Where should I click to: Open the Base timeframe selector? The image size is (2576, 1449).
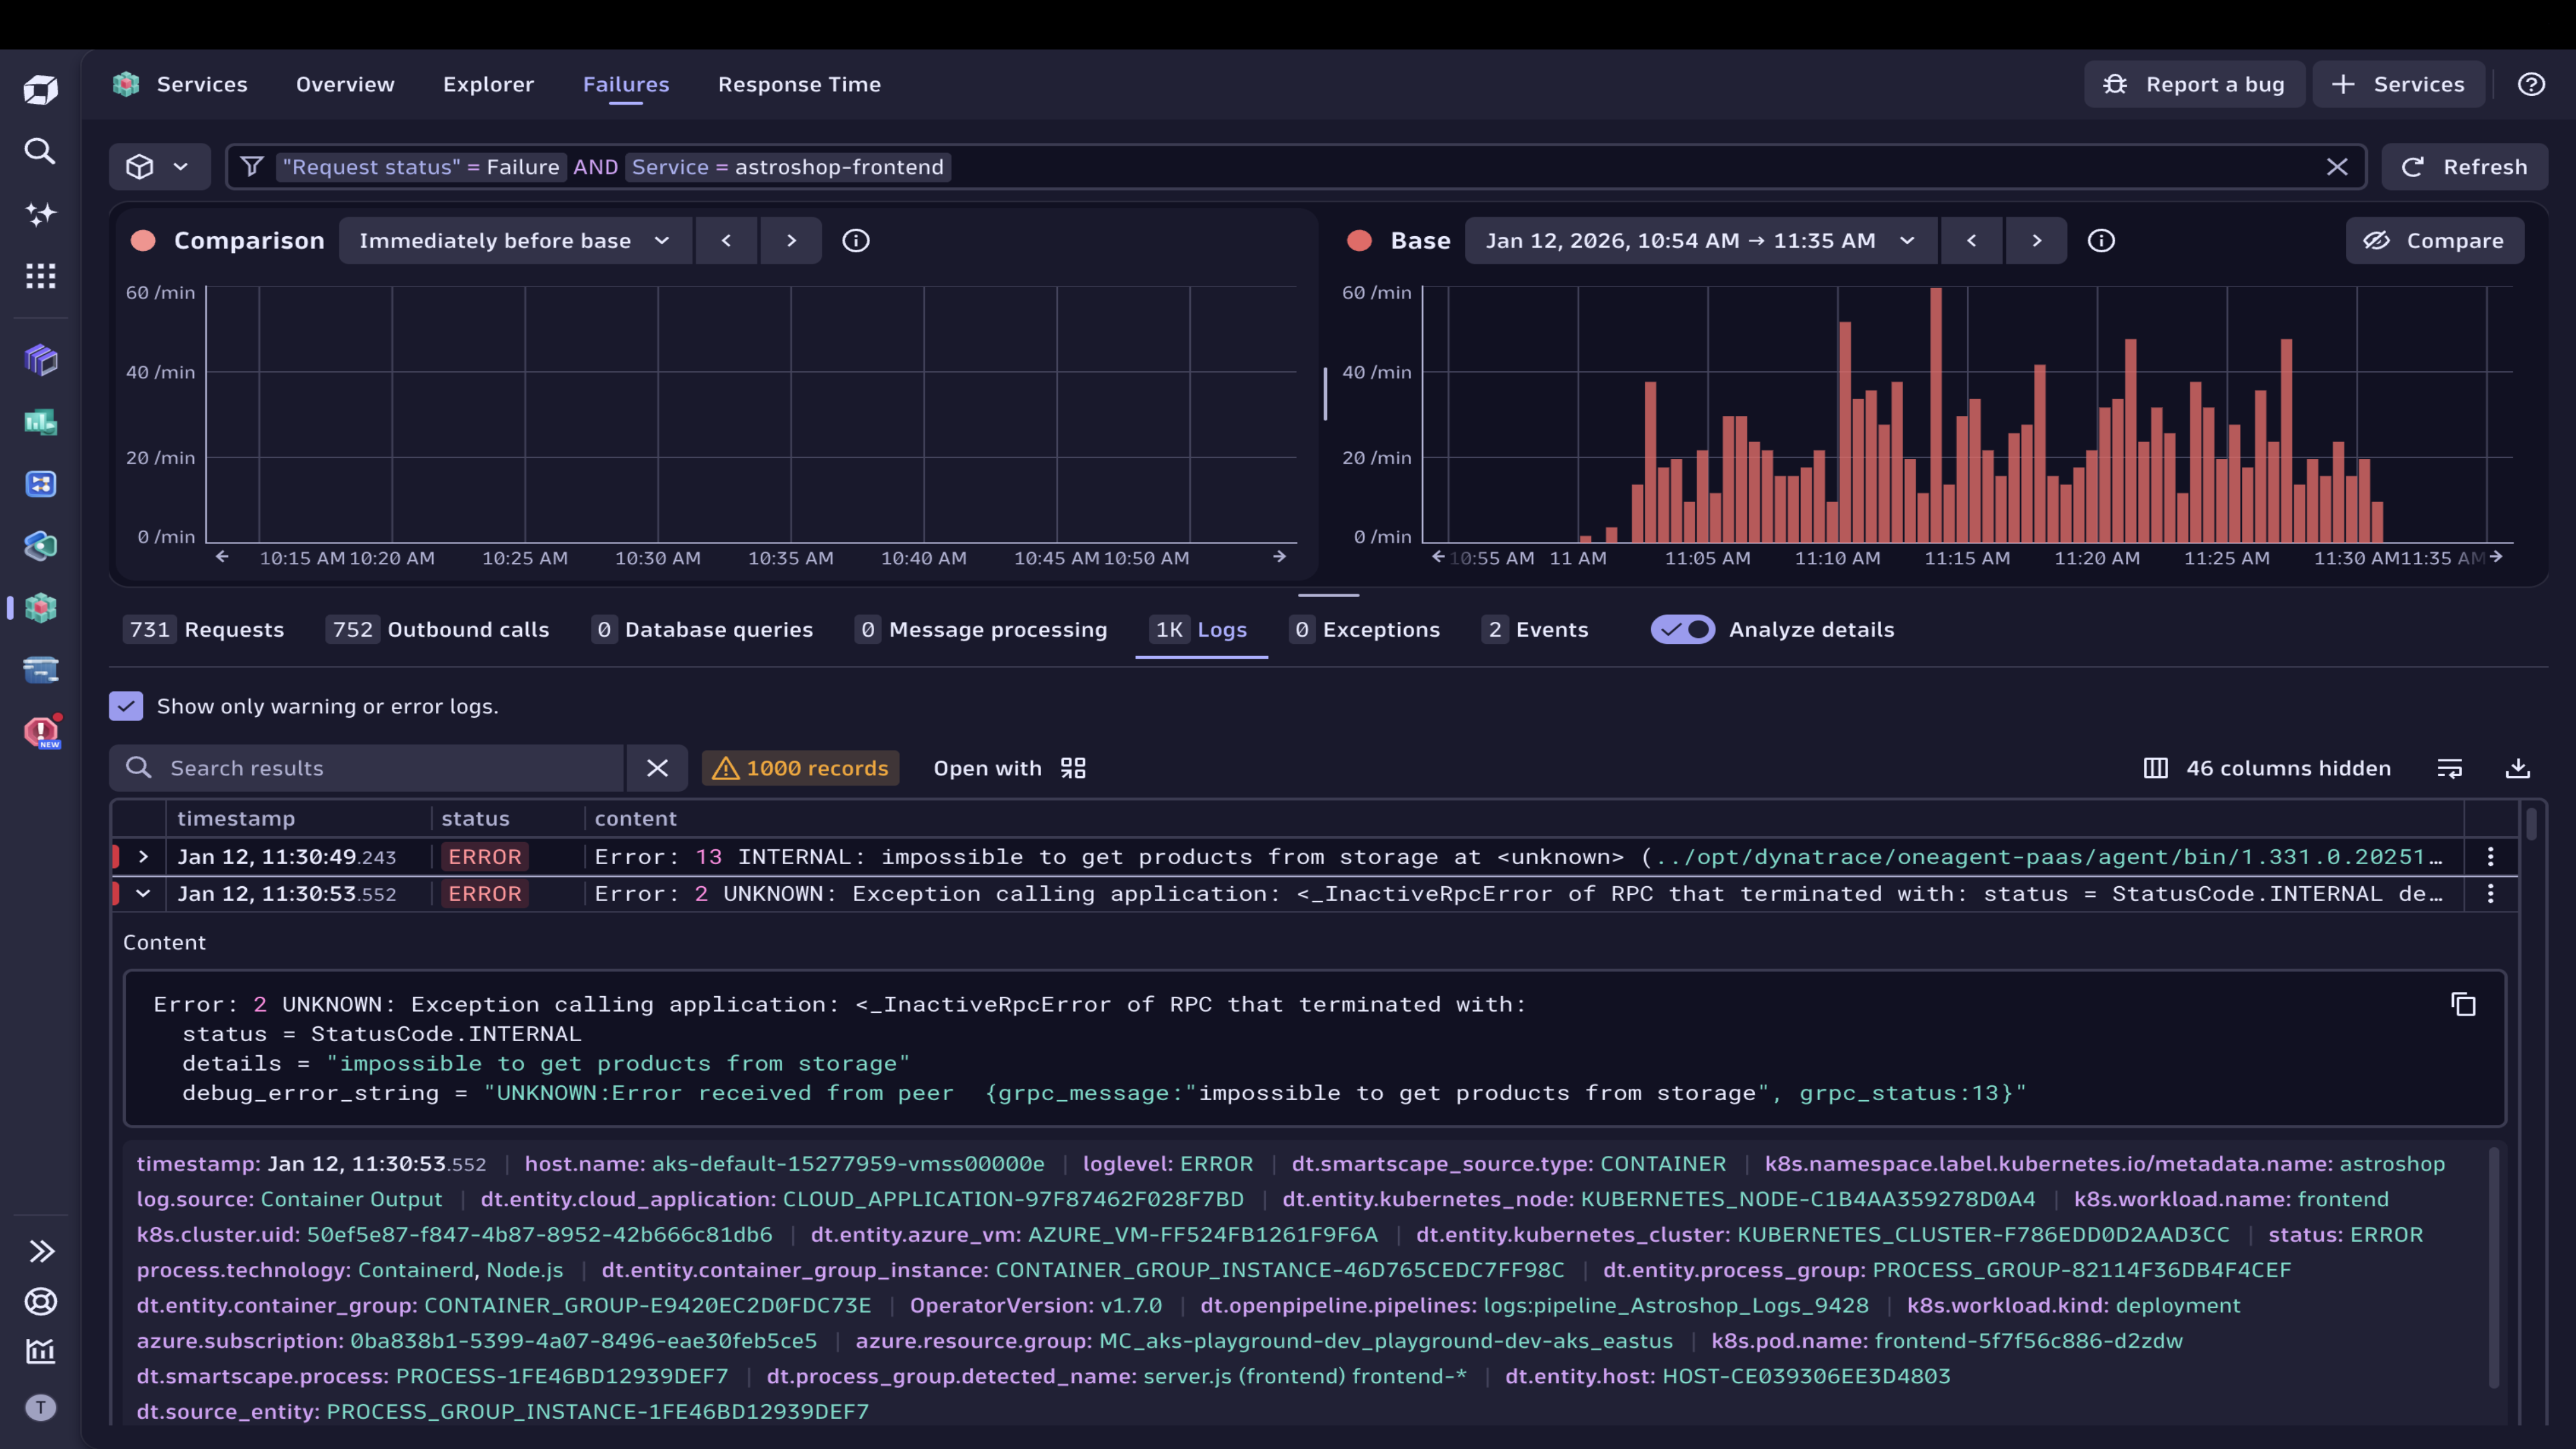(x=1700, y=240)
